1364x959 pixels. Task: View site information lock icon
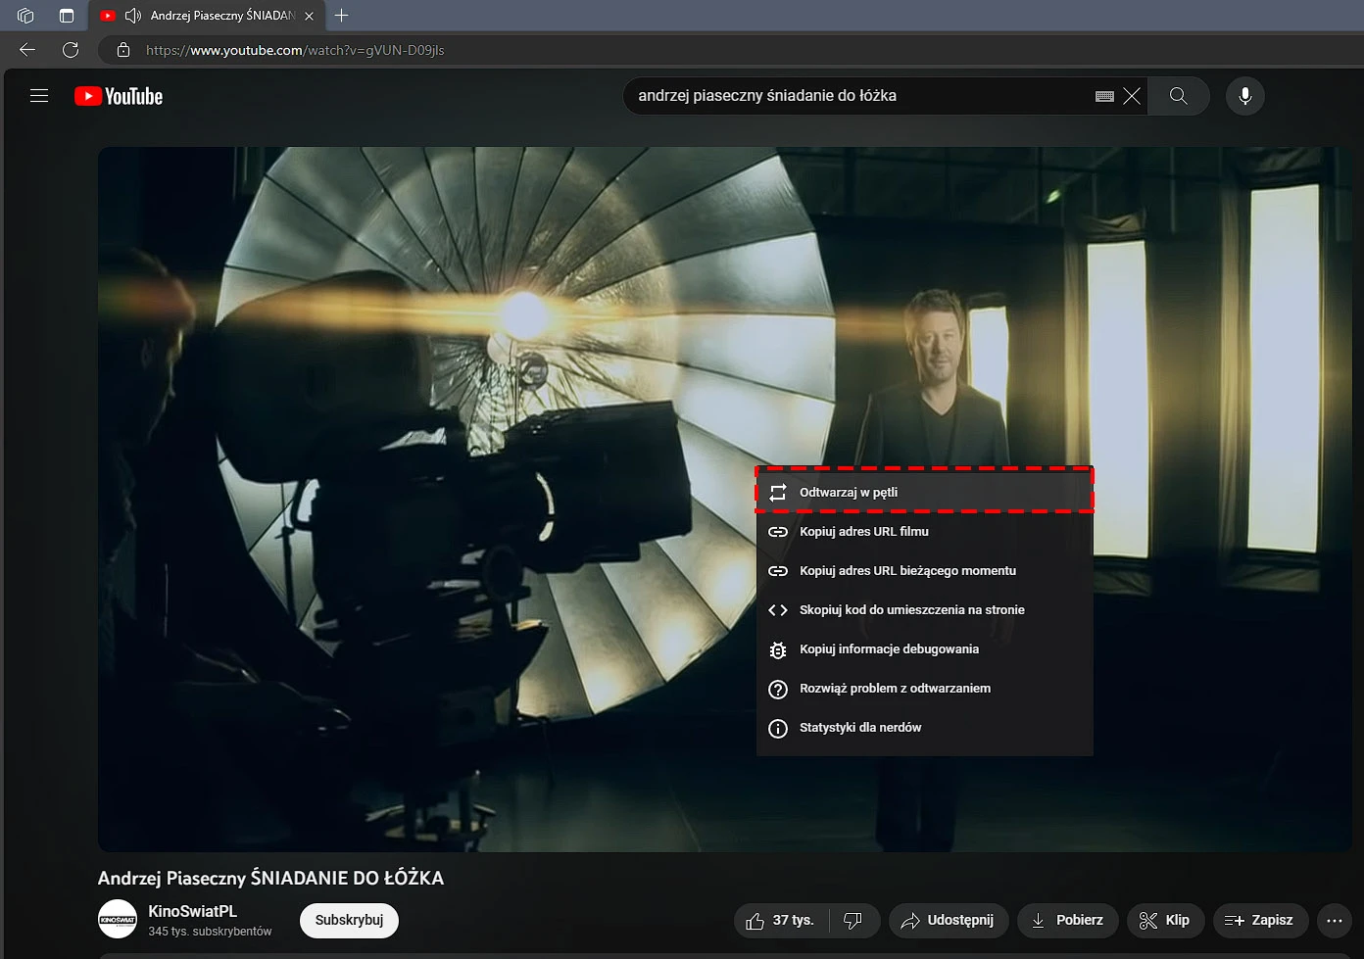coord(123,50)
